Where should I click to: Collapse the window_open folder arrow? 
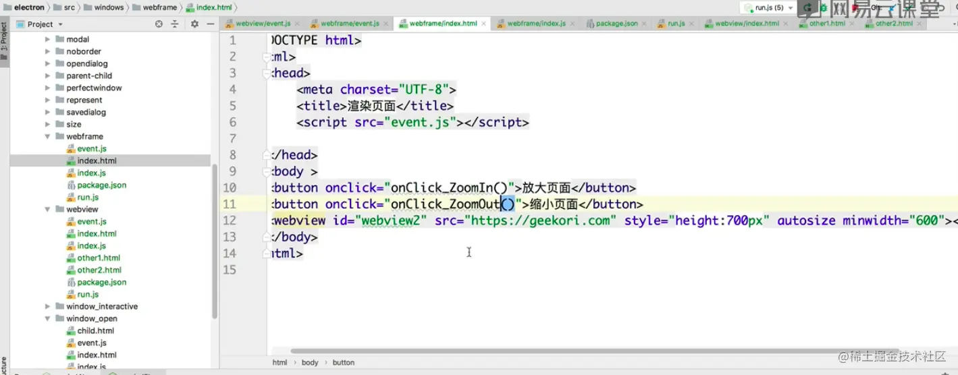click(48, 318)
